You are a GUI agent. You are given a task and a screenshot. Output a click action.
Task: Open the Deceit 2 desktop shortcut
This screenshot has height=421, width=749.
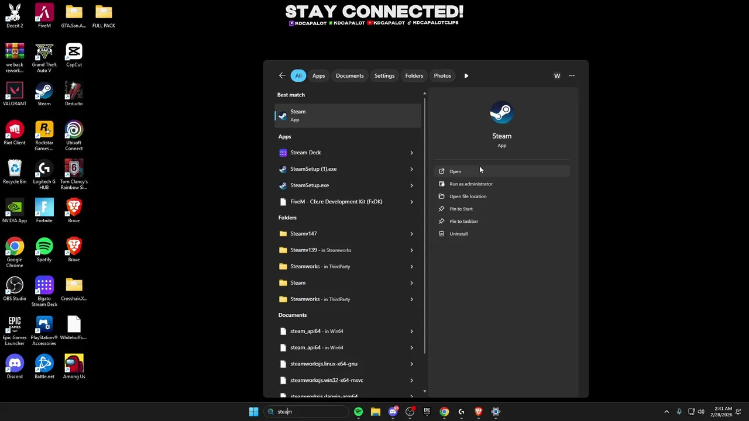click(15, 16)
